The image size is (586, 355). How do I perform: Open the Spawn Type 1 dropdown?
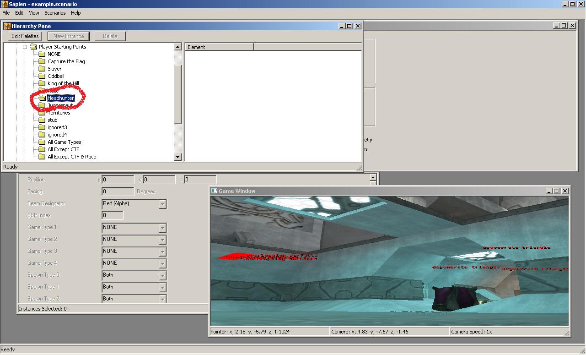(162, 288)
